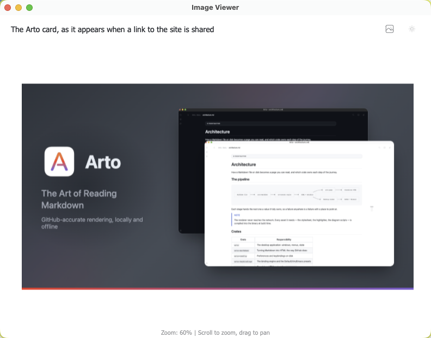
Task: Click the light-theme Architecture screenshot in the card
Action: click(299, 203)
